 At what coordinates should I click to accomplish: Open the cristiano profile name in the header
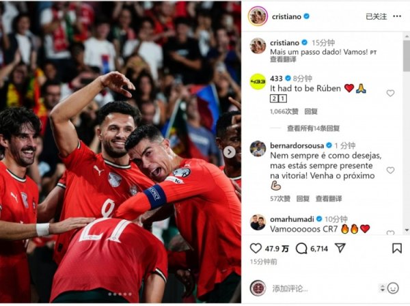coord(286,16)
